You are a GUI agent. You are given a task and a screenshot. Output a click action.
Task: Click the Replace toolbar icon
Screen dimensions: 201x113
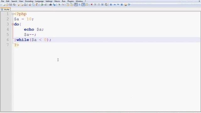(x=54, y=5)
